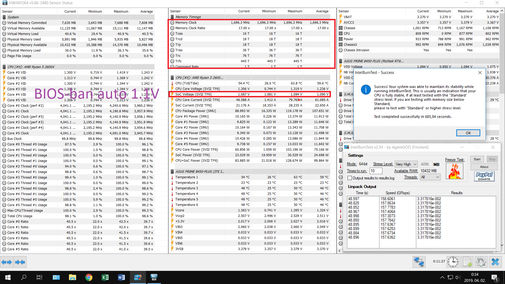Click IntelBurnTest title bar app icon
The image size is (505, 284).
347,147
